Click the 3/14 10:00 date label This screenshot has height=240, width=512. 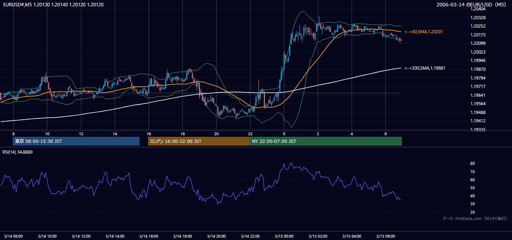(47, 236)
